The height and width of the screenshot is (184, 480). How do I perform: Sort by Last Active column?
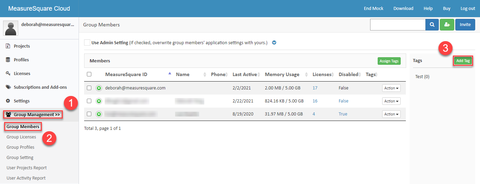[x=245, y=74]
